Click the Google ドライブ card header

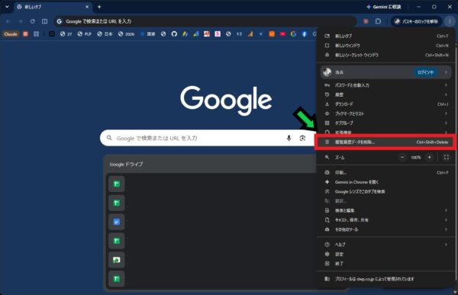pos(211,165)
